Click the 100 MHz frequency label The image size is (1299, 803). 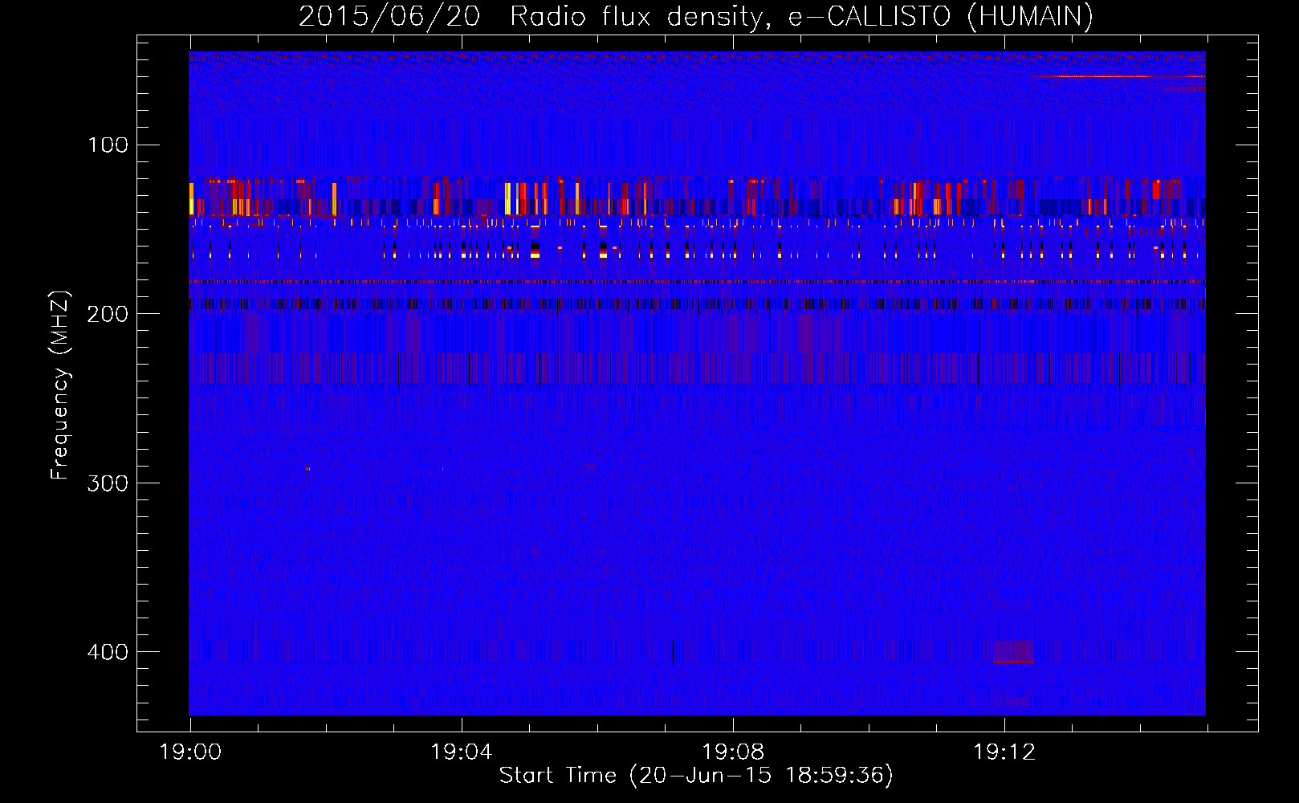[108, 145]
